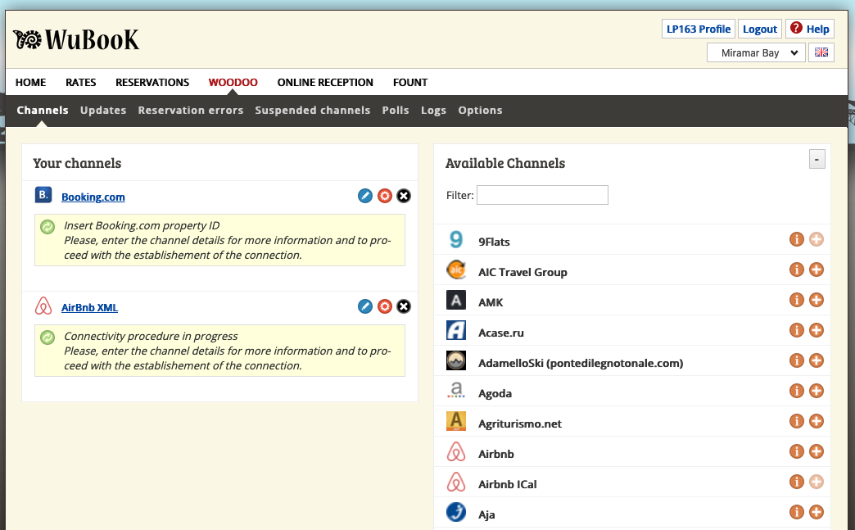Viewport: 855px width, 530px height.
Task: Open the Help page
Action: (x=810, y=29)
